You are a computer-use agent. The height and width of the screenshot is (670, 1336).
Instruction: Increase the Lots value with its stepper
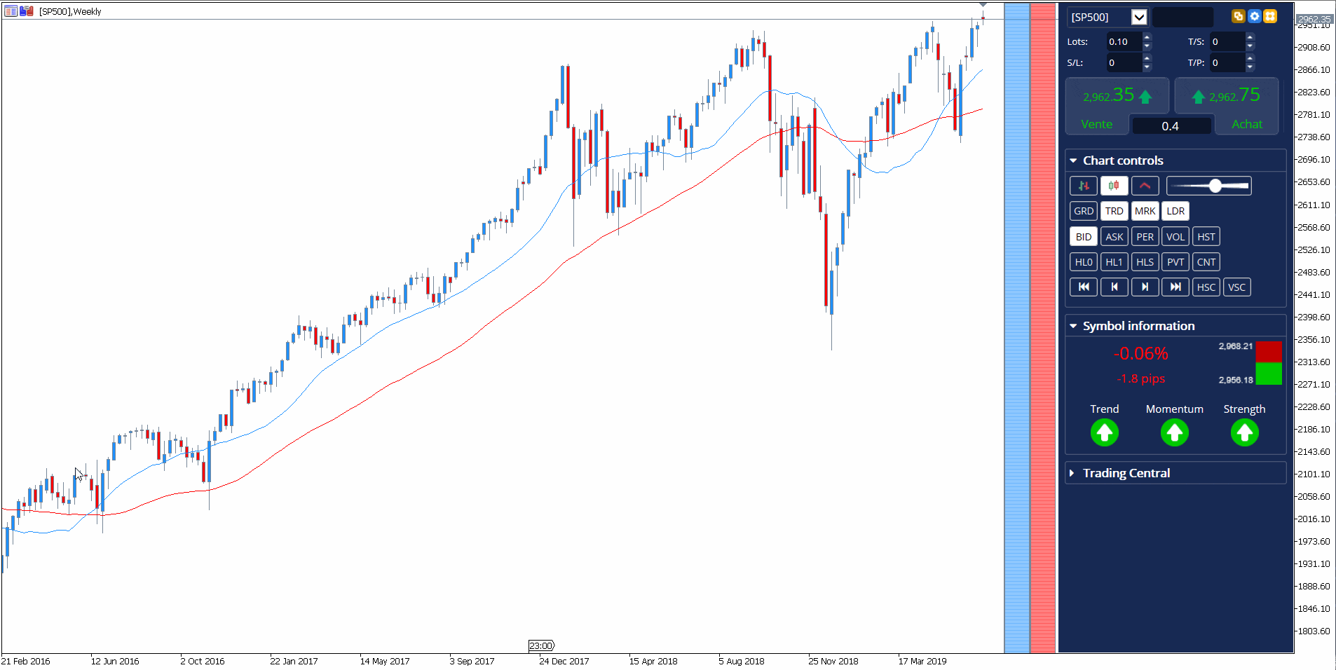(x=1147, y=39)
